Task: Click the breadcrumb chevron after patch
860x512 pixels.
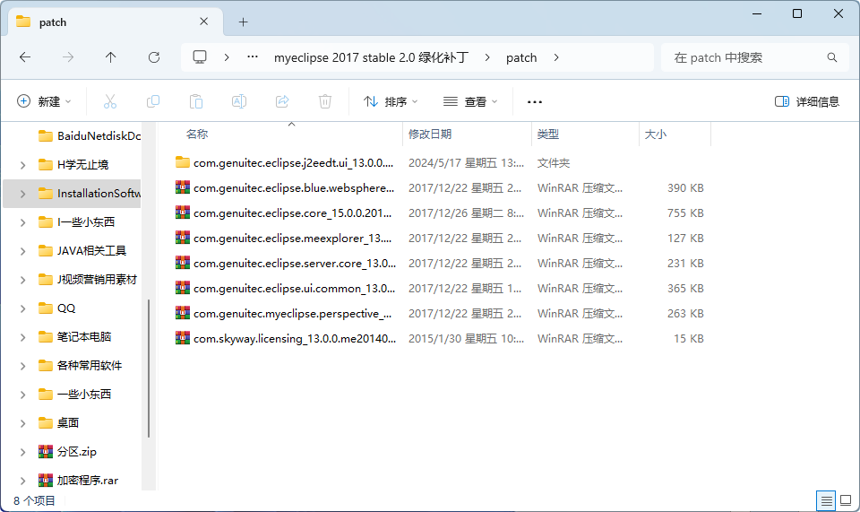Action: (556, 57)
